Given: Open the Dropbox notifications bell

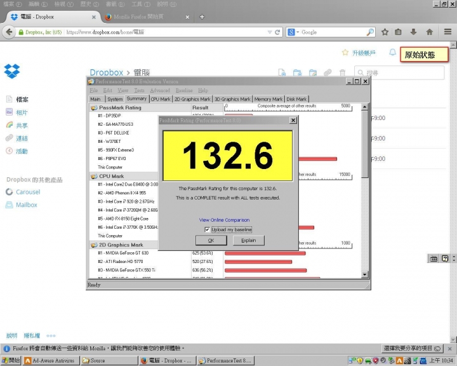Looking at the screenshot, I should (x=393, y=53).
